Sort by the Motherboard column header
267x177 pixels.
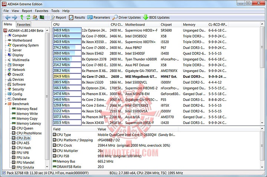pos(142,24)
